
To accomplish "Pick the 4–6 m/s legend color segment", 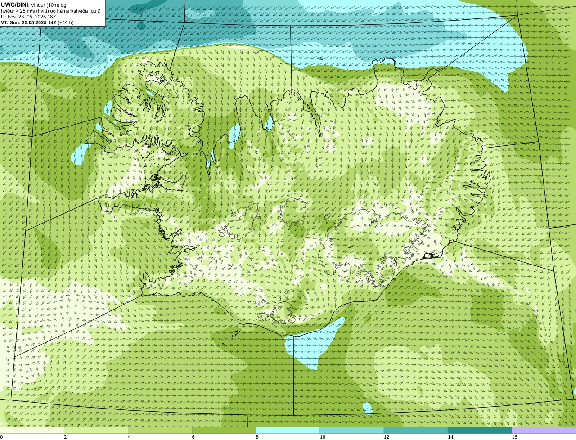I will [160, 431].
